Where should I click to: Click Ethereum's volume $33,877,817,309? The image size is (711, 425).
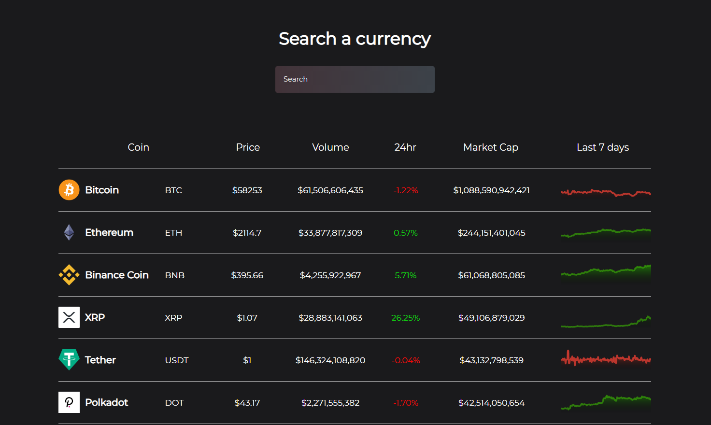coord(330,233)
